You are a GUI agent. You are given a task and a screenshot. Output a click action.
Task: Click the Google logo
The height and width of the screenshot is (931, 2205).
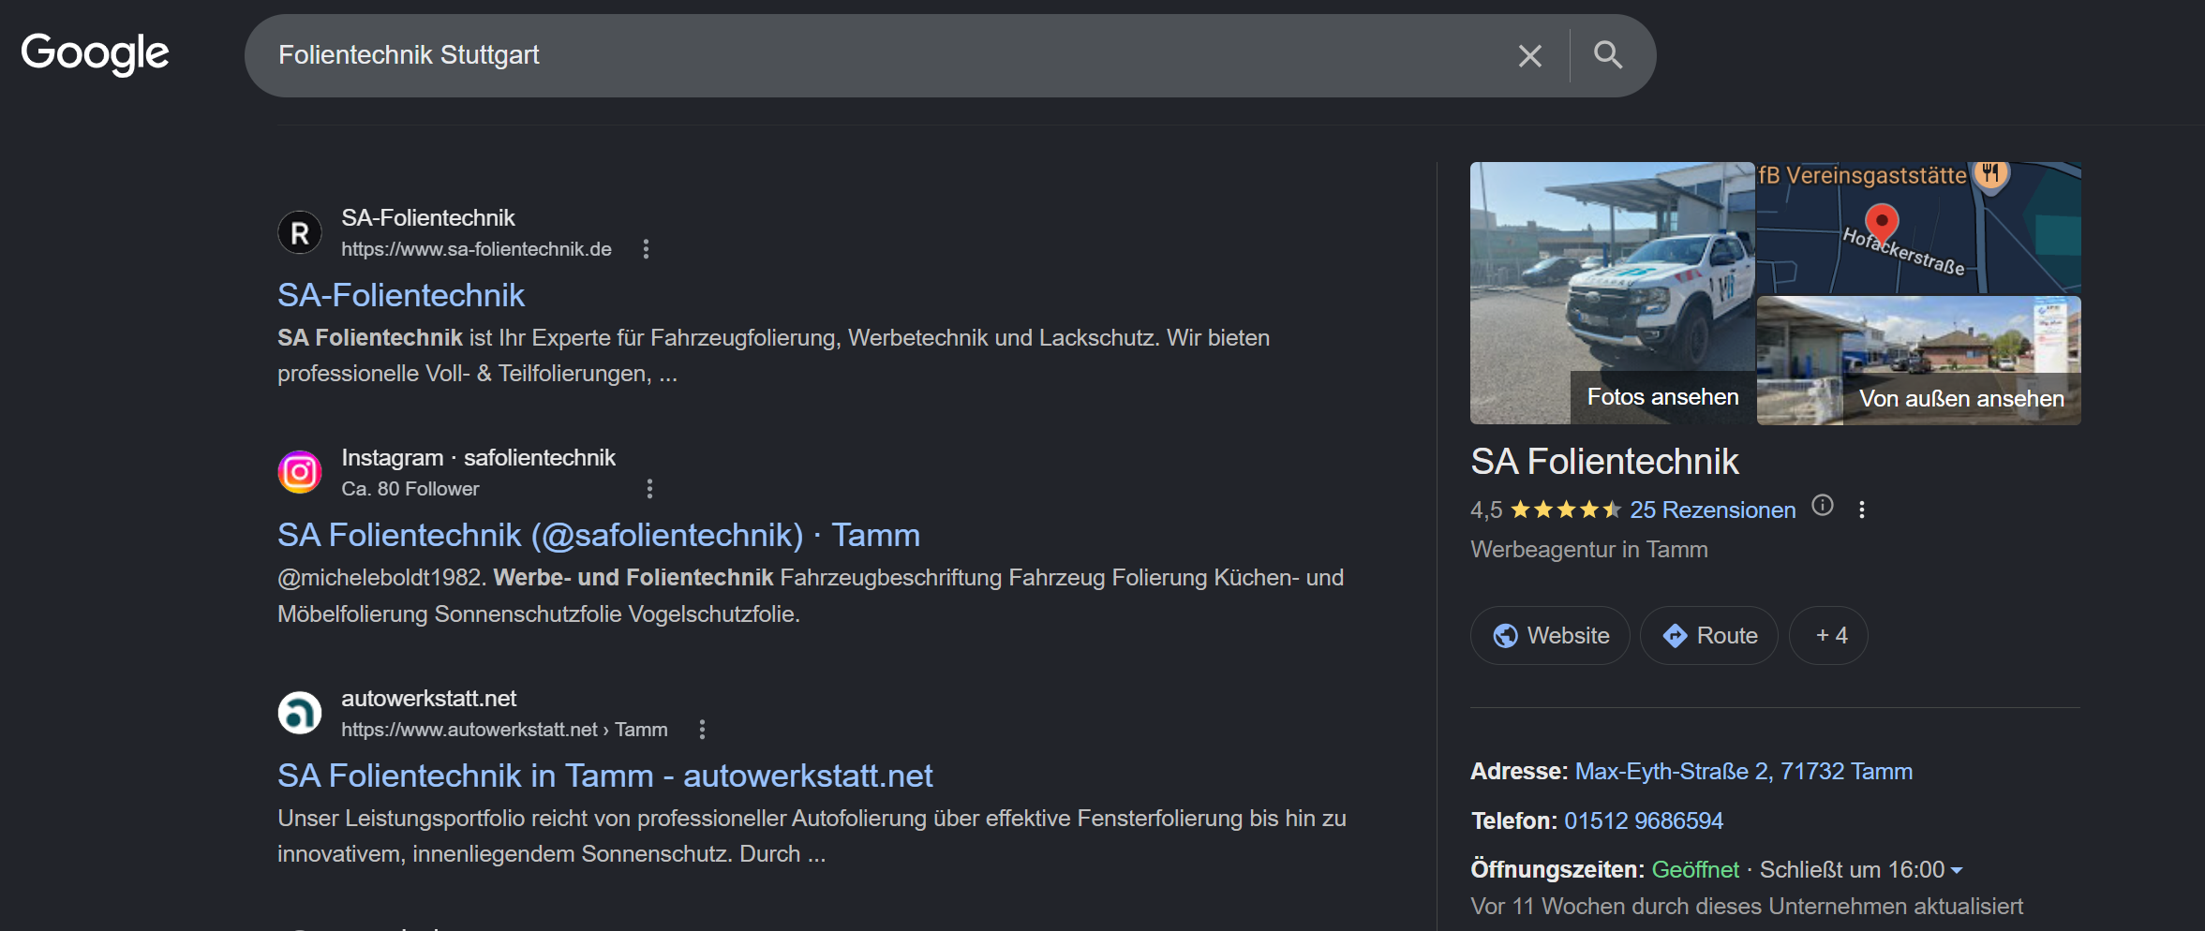tap(95, 54)
